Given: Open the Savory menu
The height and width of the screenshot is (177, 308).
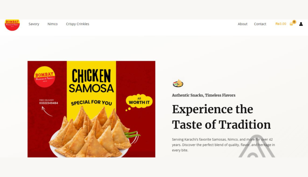Looking at the screenshot, I should (34, 24).
